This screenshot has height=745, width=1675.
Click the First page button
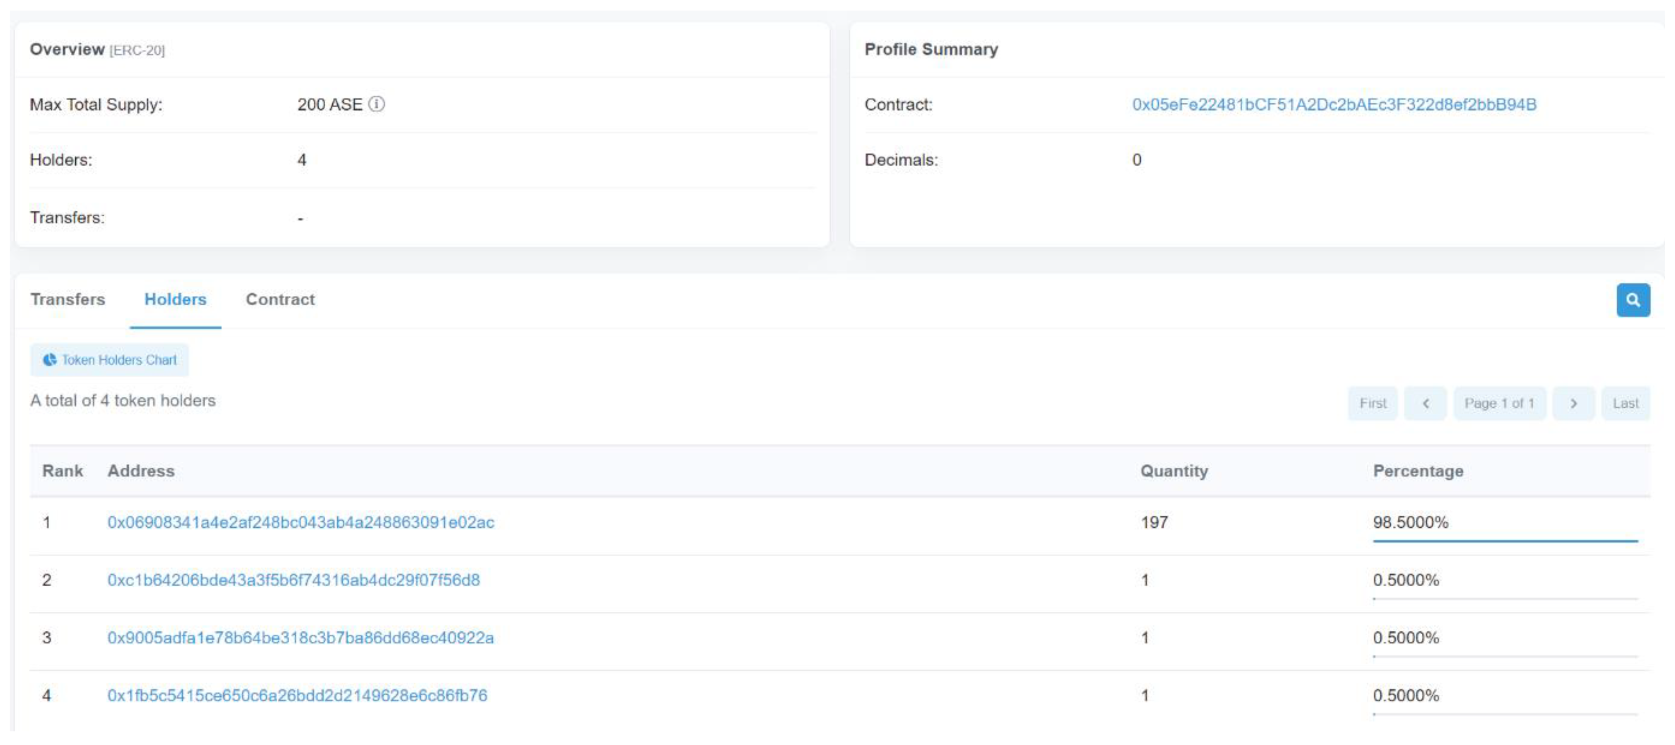pos(1372,403)
